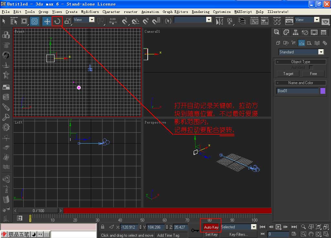Open the Graph Editors menu

[x=175, y=12]
